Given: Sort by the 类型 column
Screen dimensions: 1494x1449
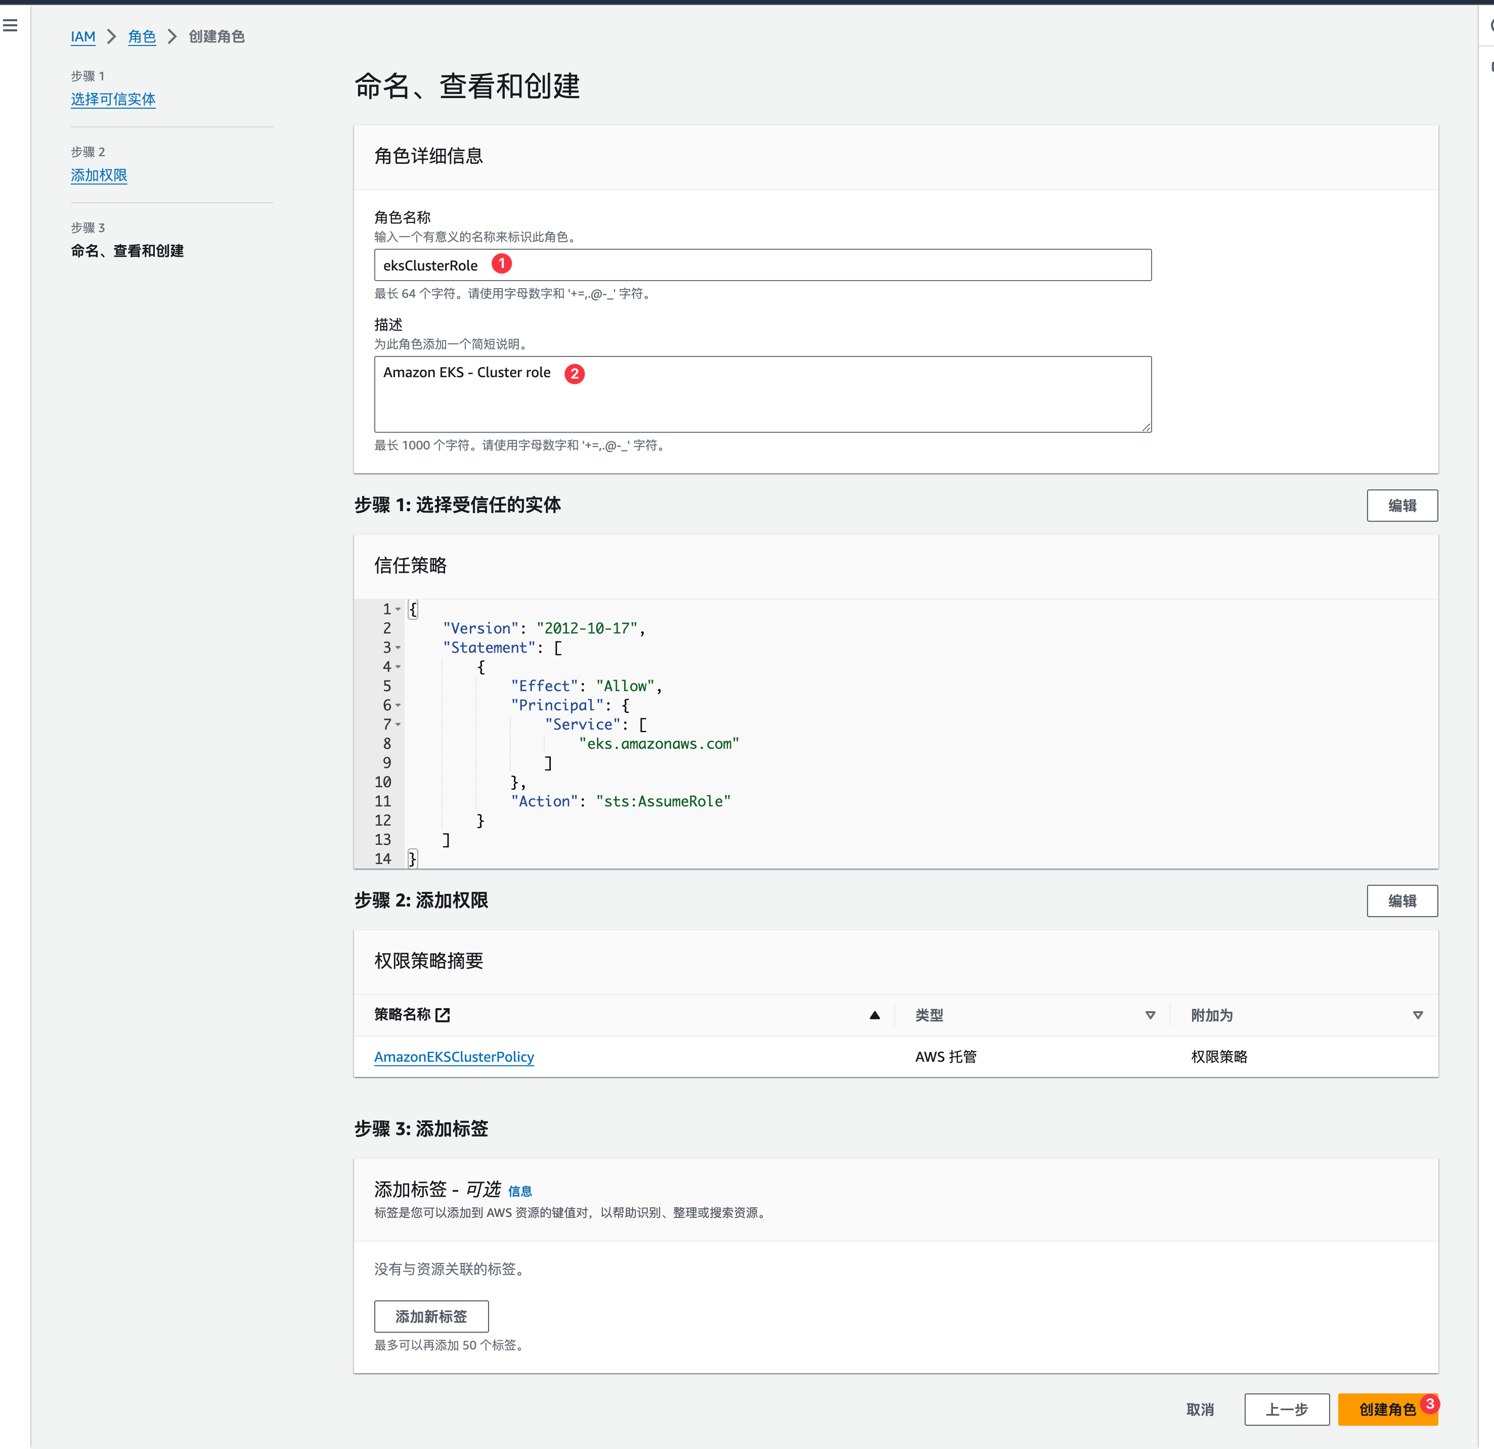Looking at the screenshot, I should (x=1150, y=1016).
